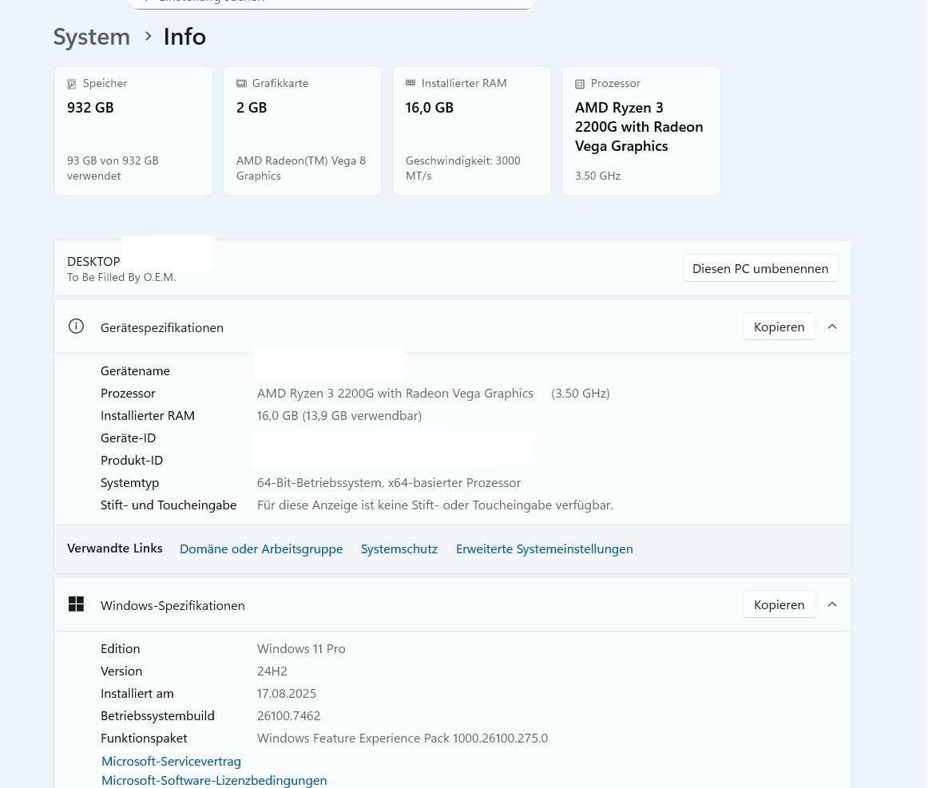Click the Verwandte Links label
Viewport: 944px width, 788px height.
click(115, 548)
